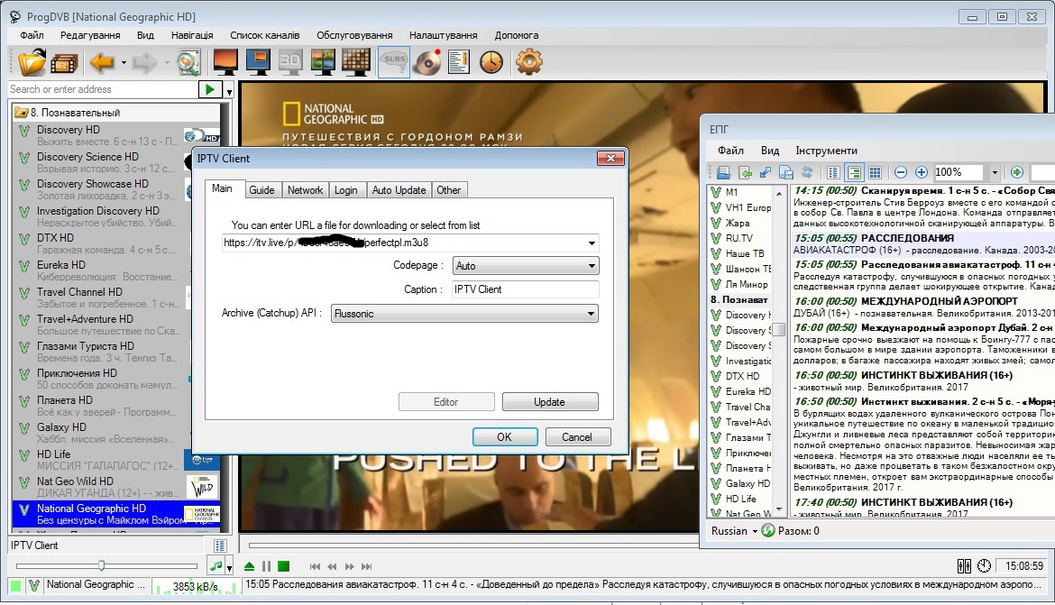
Task: Click the orange back arrow icon
Action: pyautogui.click(x=101, y=62)
